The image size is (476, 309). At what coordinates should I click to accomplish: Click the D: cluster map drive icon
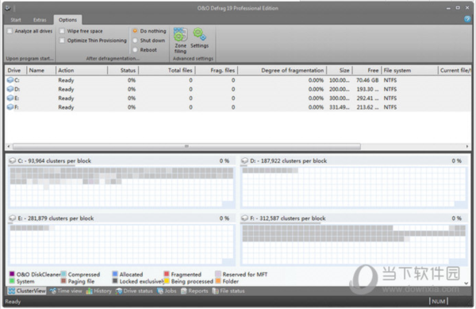click(244, 160)
